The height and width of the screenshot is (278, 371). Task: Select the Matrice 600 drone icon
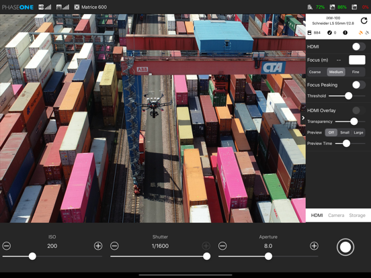click(x=77, y=7)
